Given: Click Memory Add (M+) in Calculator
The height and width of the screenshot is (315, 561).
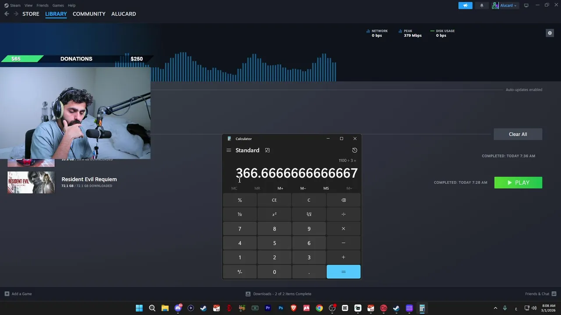Looking at the screenshot, I should click(x=280, y=189).
